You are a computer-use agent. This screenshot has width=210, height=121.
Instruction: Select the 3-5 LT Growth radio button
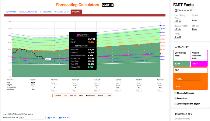pyautogui.click(x=8, y=114)
